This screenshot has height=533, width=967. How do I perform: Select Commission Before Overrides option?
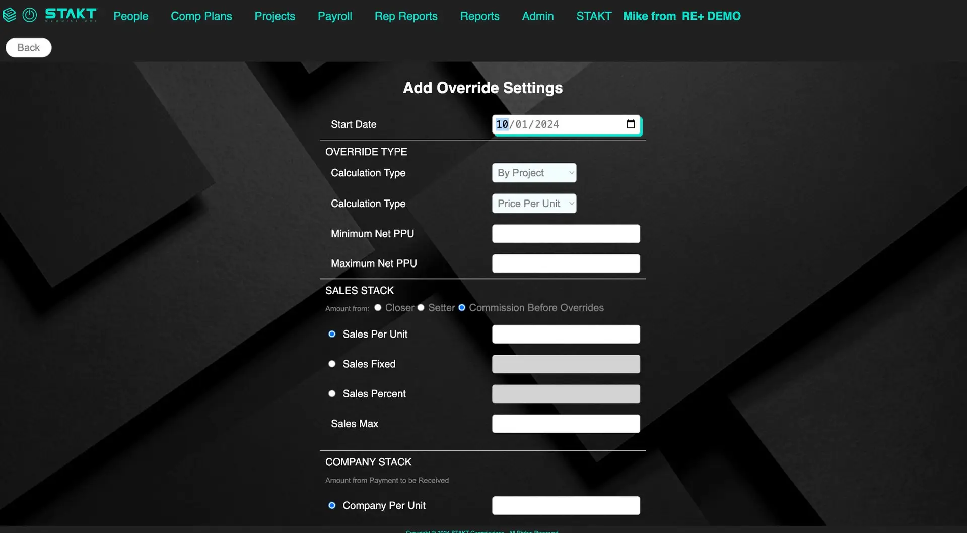tap(462, 308)
